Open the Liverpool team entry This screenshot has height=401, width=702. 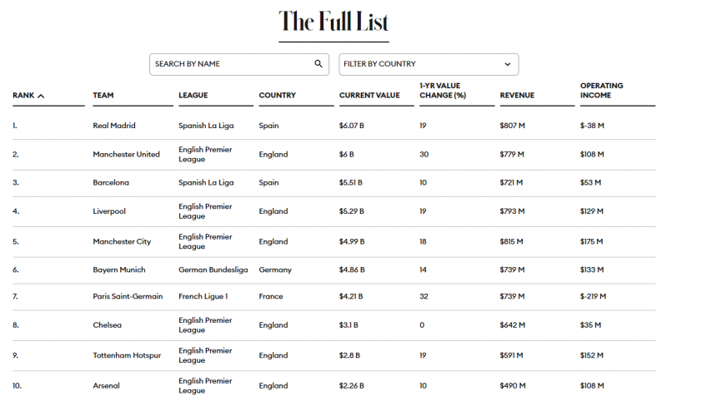[109, 211]
